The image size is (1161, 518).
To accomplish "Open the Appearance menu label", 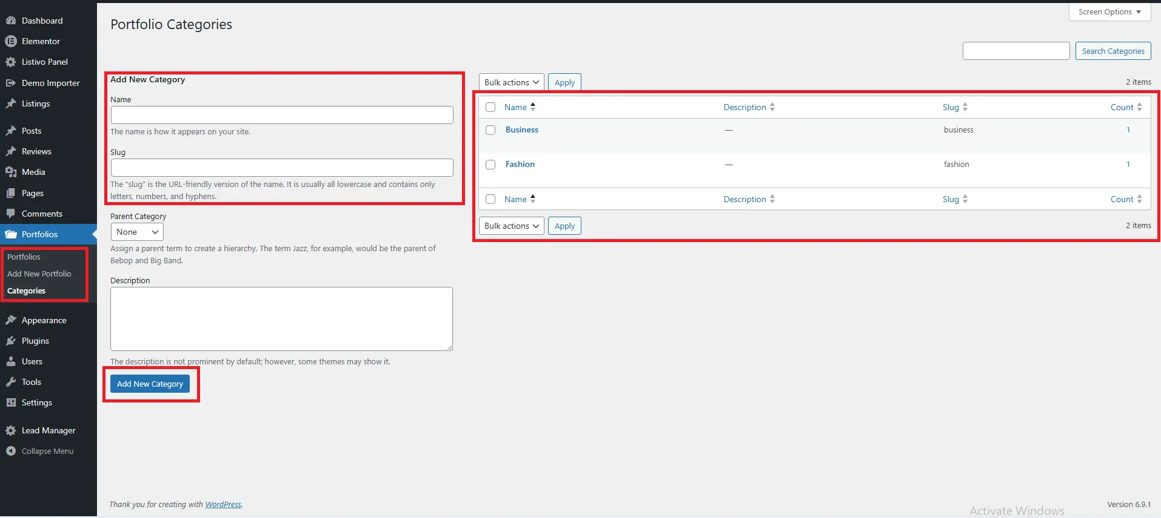I will [x=44, y=320].
